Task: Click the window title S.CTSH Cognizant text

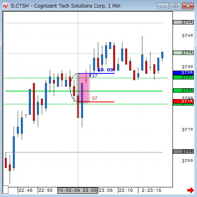Action: pyautogui.click(x=65, y=6)
